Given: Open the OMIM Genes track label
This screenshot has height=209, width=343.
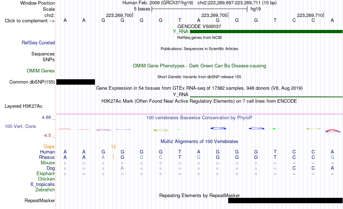Looking at the screenshot, I should pyautogui.click(x=41, y=71).
